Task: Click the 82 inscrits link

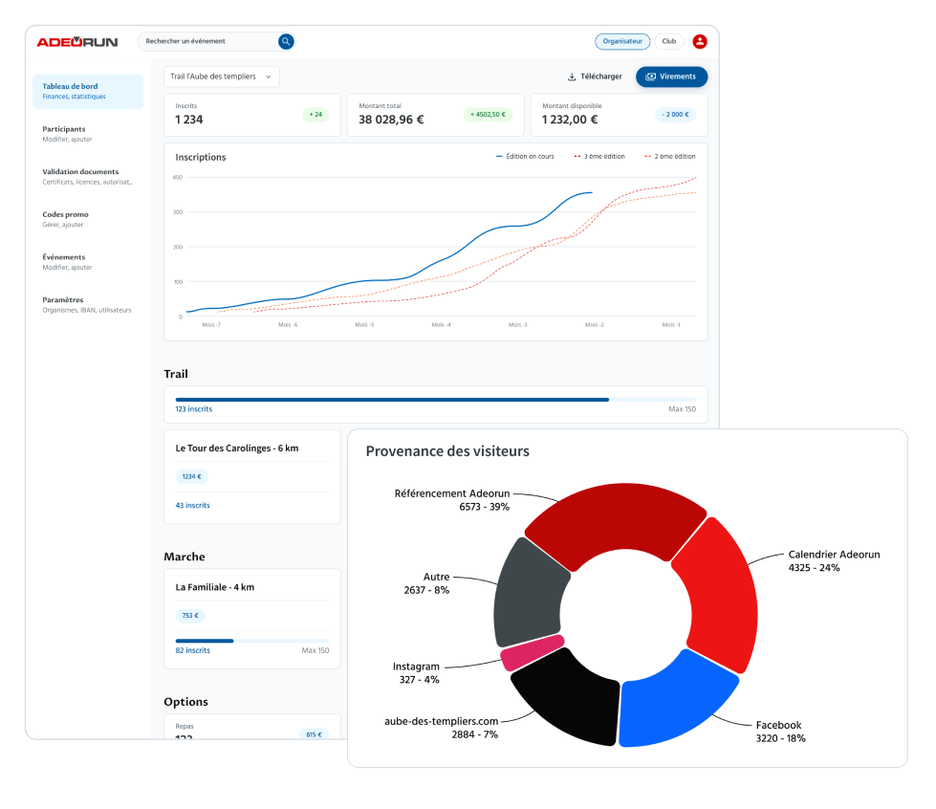Action: click(192, 650)
